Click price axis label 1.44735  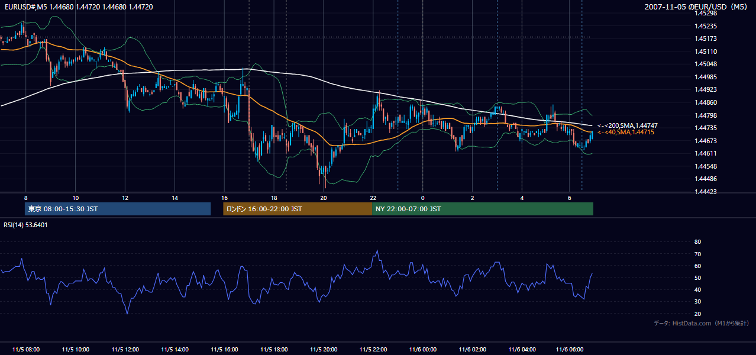[706, 128]
